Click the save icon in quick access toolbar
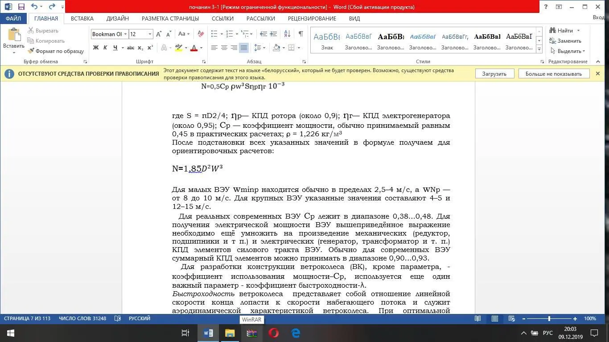The height and width of the screenshot is (342, 609). pos(21,7)
